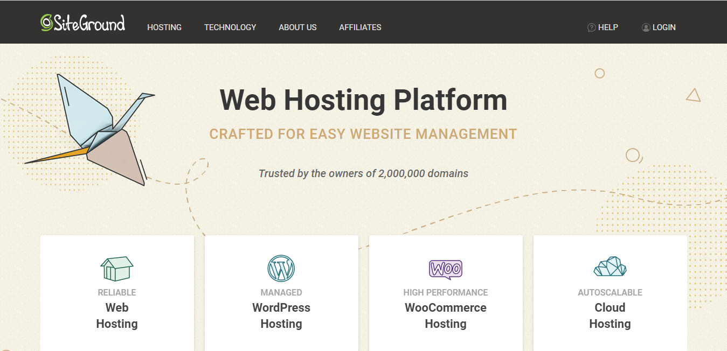This screenshot has width=727, height=351.
Task: Click the SiteGround wordmark text
Action: click(89, 24)
